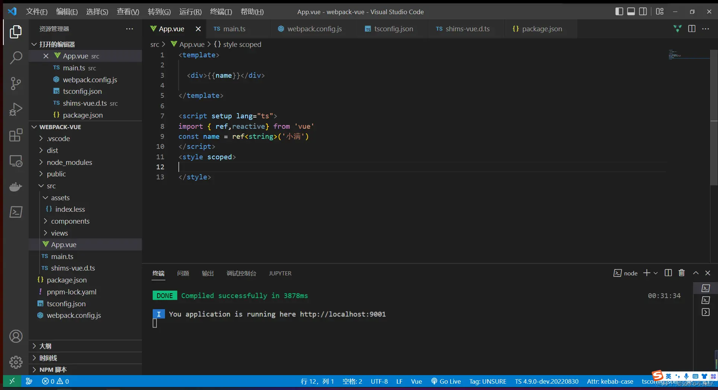This screenshot has height=390, width=718.
Task: Switch to the Problems panel tab
Action: [183, 273]
